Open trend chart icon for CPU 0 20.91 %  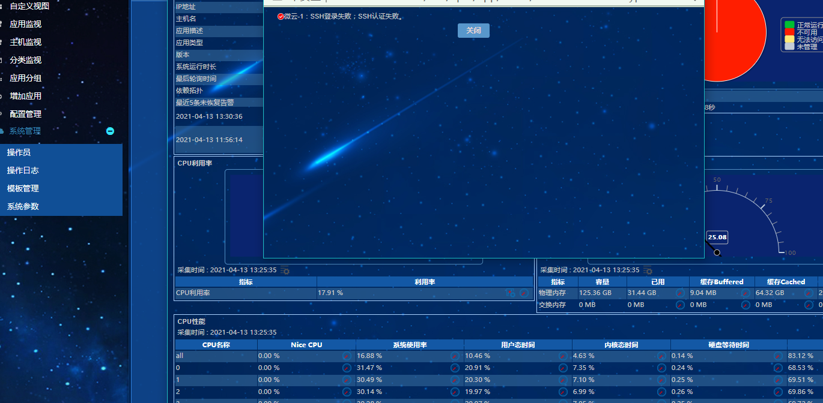(563, 368)
